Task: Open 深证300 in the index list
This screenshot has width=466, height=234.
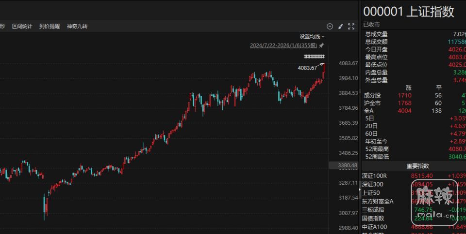Action: coord(374,184)
